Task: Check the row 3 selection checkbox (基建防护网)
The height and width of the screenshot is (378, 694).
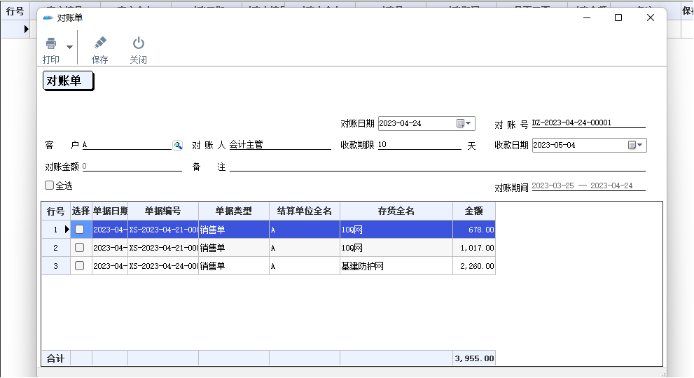Action: click(80, 265)
